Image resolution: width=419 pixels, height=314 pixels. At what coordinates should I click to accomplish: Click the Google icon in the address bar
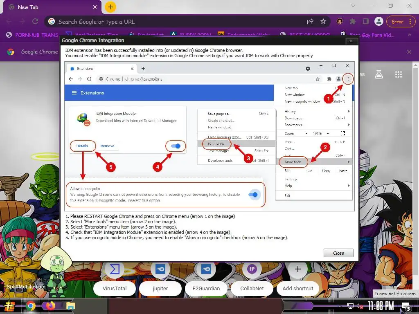(x=52, y=21)
